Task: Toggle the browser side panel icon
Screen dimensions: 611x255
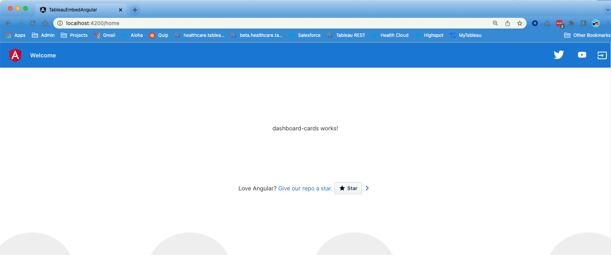Action: click(x=583, y=23)
